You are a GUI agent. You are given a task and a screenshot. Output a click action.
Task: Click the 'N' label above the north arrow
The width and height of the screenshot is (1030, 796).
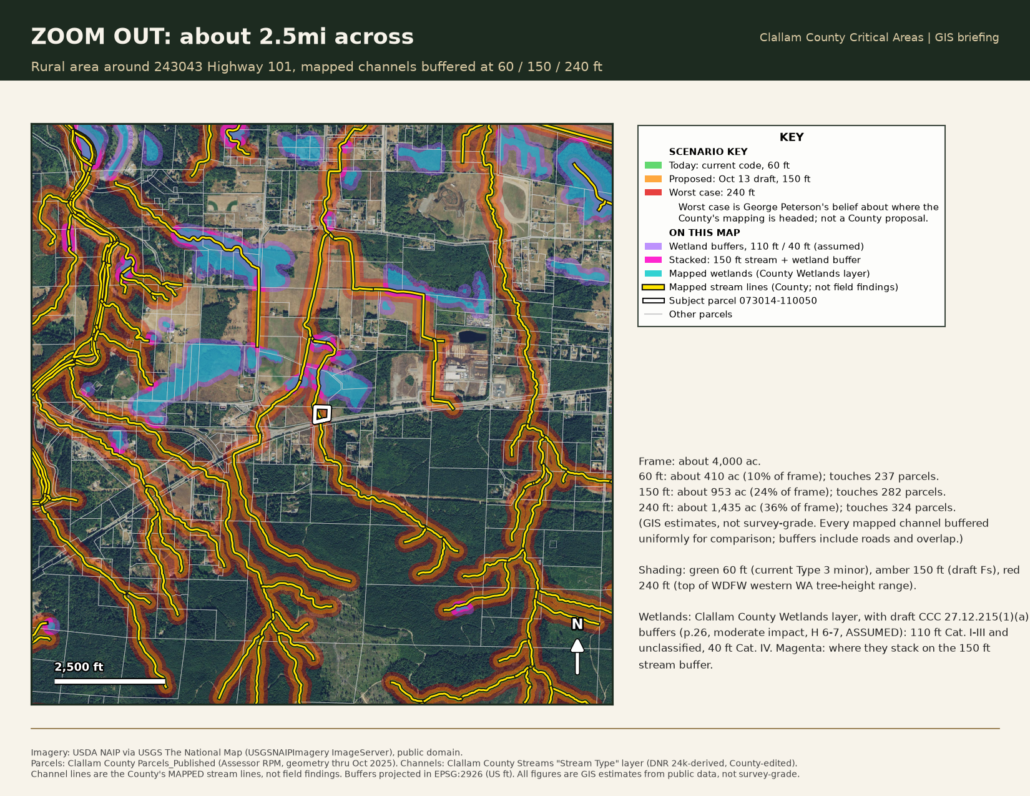(577, 624)
